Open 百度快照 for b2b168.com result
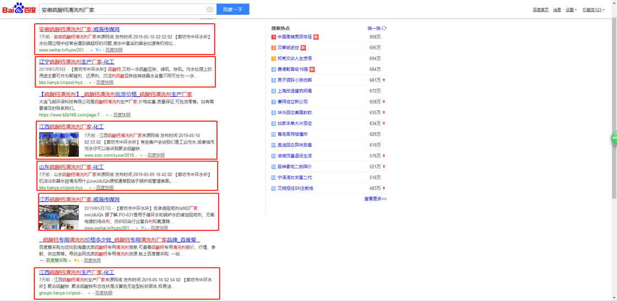The width and height of the screenshot is (617, 301). [122, 115]
